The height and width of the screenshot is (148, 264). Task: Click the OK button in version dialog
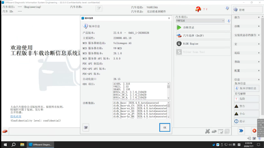pyautogui.click(x=165, y=127)
